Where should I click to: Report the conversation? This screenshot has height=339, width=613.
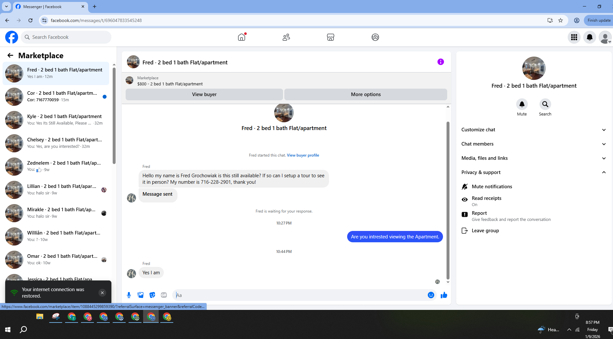534,216
